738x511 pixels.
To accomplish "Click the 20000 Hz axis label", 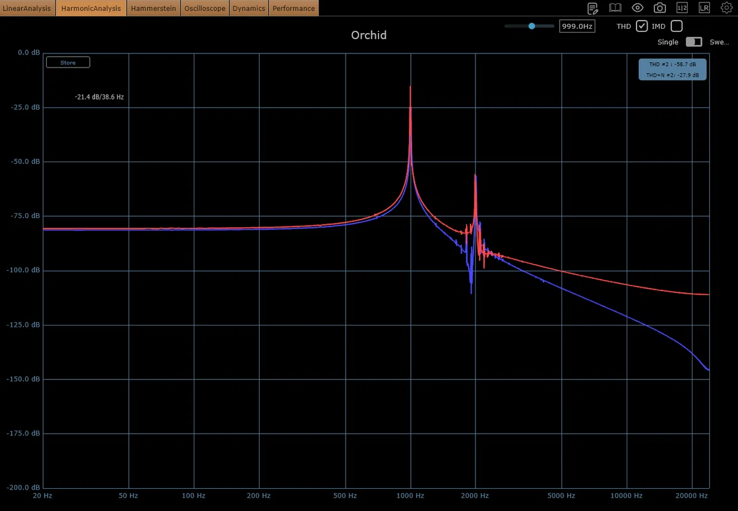I will (x=692, y=495).
